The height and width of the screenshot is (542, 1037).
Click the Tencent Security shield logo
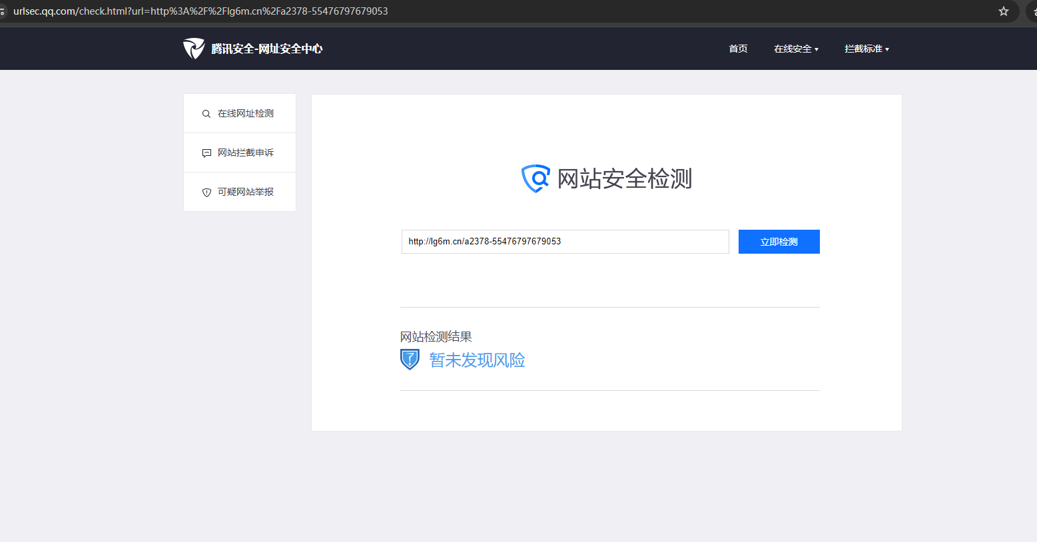click(x=194, y=49)
